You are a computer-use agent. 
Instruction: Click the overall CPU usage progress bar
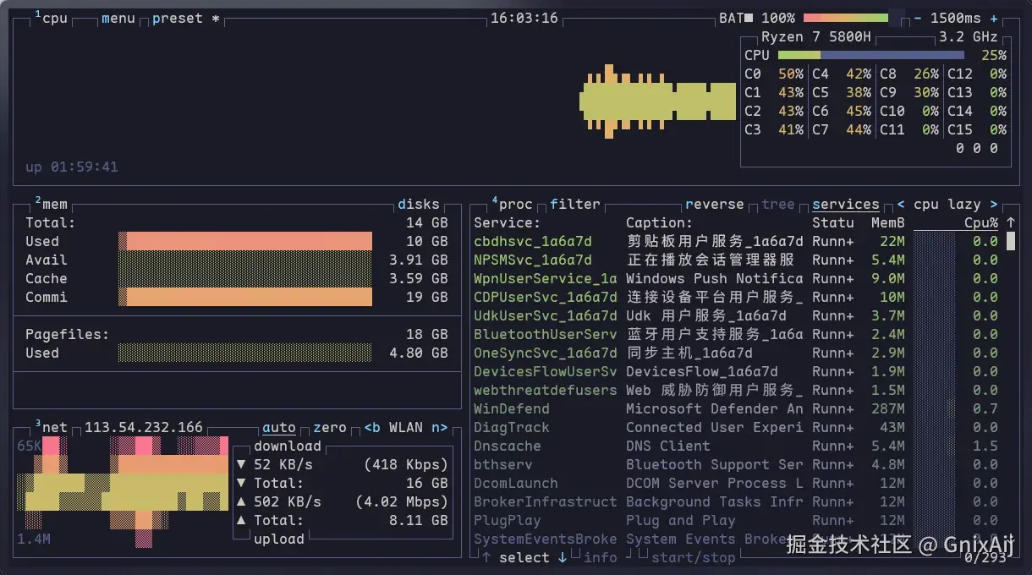[871, 55]
